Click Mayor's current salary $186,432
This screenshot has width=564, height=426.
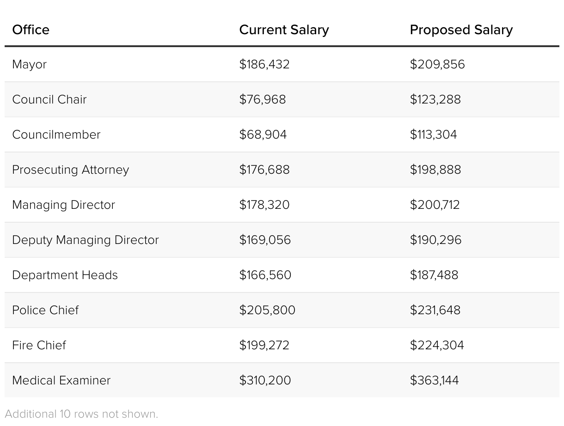click(264, 64)
